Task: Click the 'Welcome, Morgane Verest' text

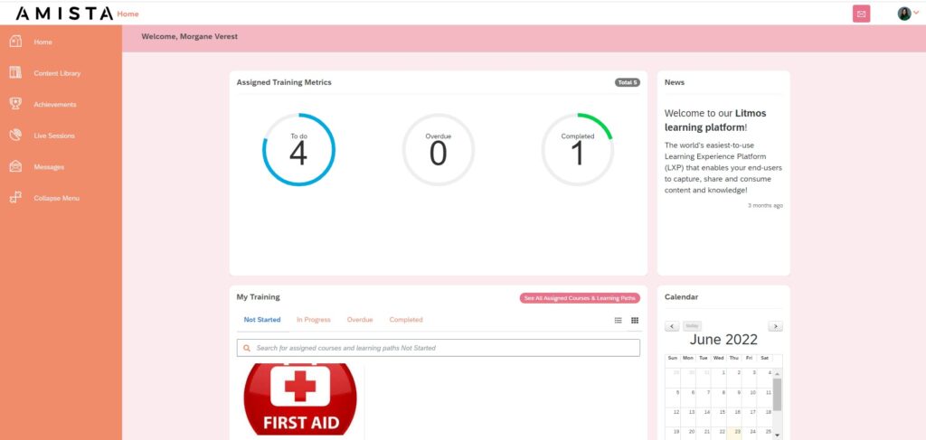Action: (190, 36)
